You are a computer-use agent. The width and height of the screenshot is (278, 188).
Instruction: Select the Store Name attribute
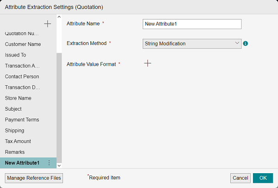18,98
